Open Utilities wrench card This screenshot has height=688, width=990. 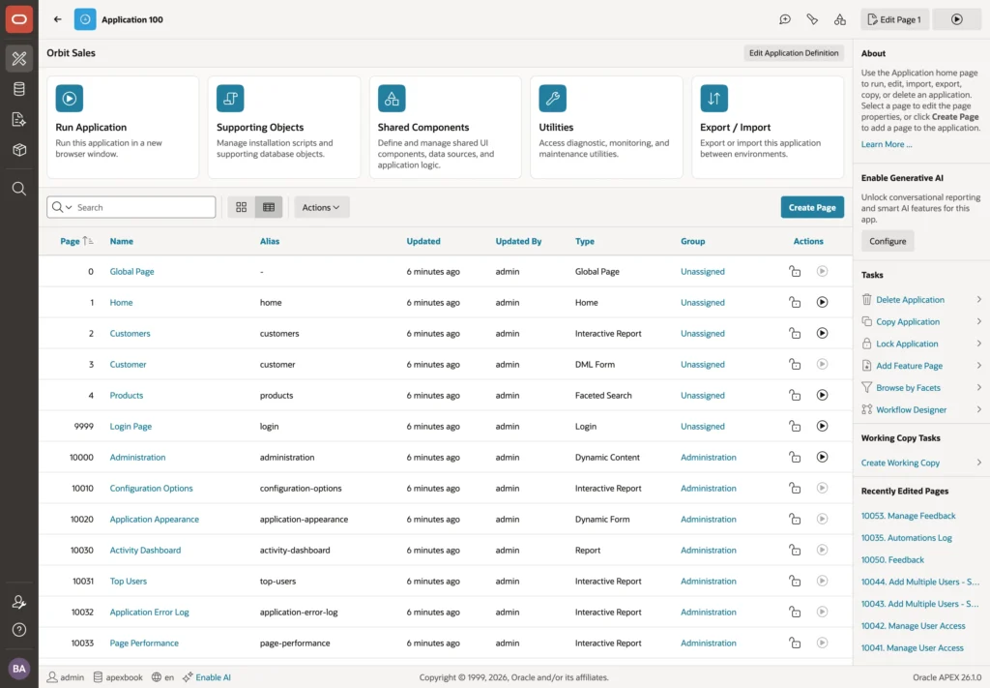606,127
